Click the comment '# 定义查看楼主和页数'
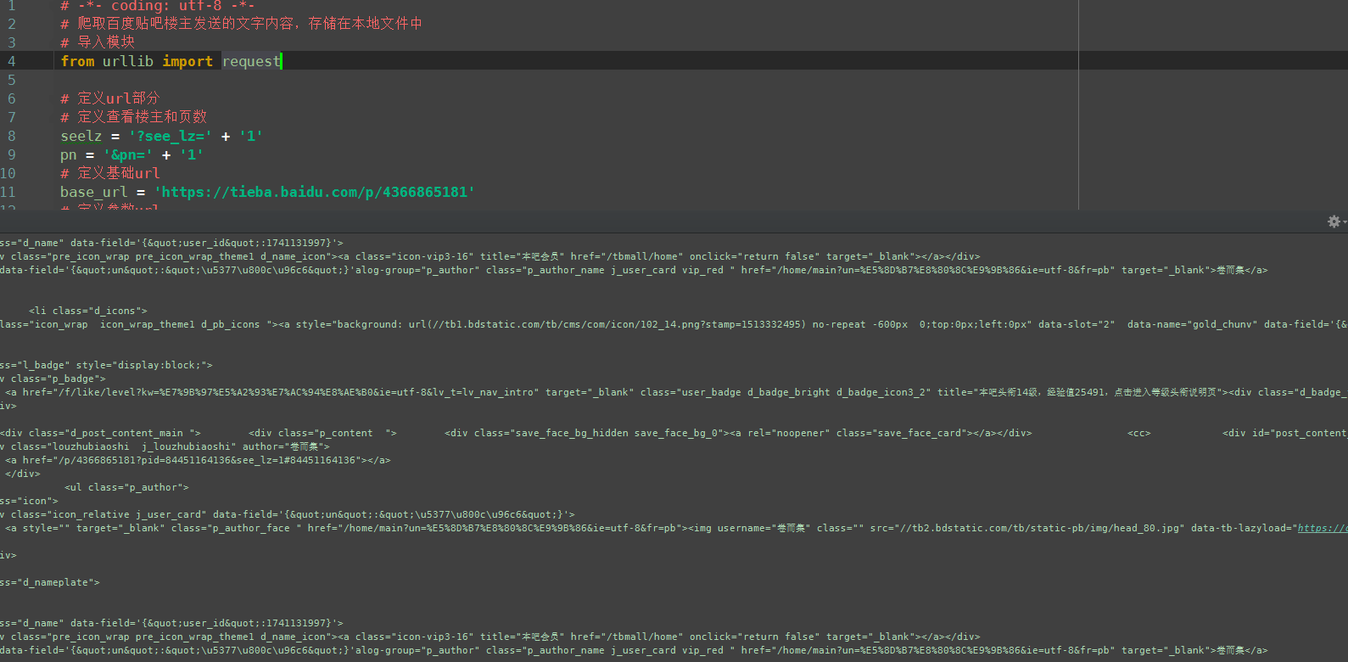This screenshot has height=662, width=1348. coord(134,117)
